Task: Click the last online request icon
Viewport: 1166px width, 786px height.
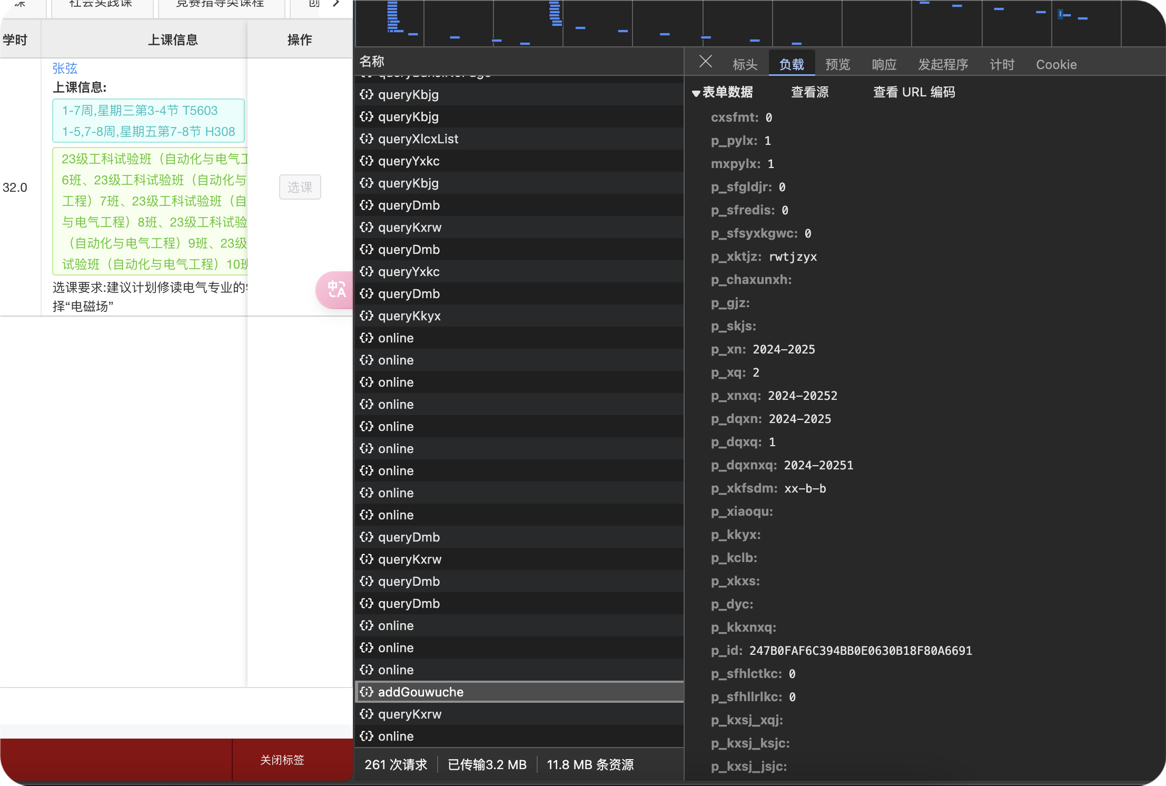Action: pyautogui.click(x=367, y=736)
